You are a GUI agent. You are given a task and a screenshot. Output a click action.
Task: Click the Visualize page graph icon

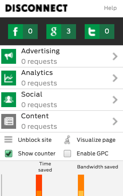(67, 140)
